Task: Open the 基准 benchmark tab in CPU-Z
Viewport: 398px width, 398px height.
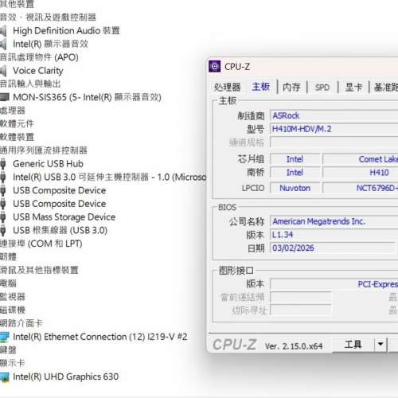Action: 385,87
